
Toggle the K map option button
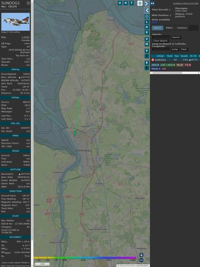[147, 32]
